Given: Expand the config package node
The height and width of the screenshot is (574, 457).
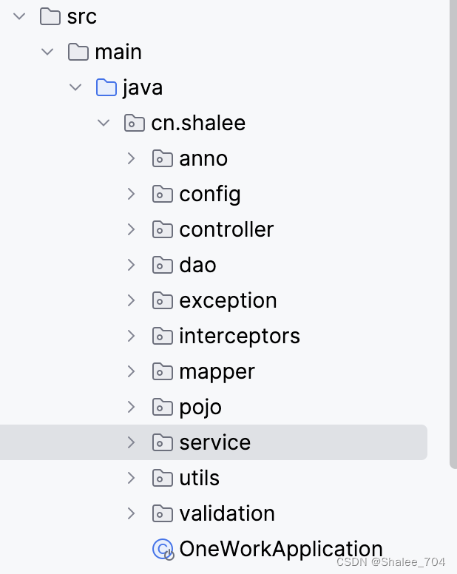Looking at the screenshot, I should (131, 194).
